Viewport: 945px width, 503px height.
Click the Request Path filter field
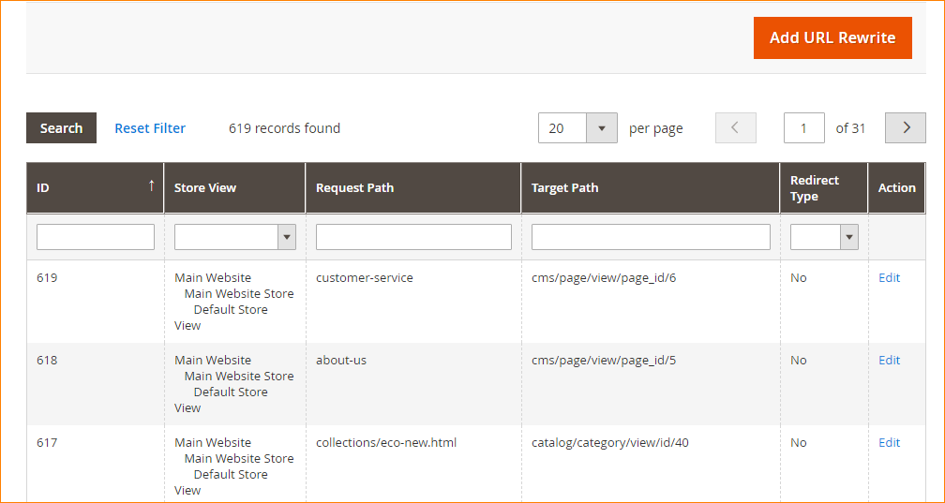(413, 237)
